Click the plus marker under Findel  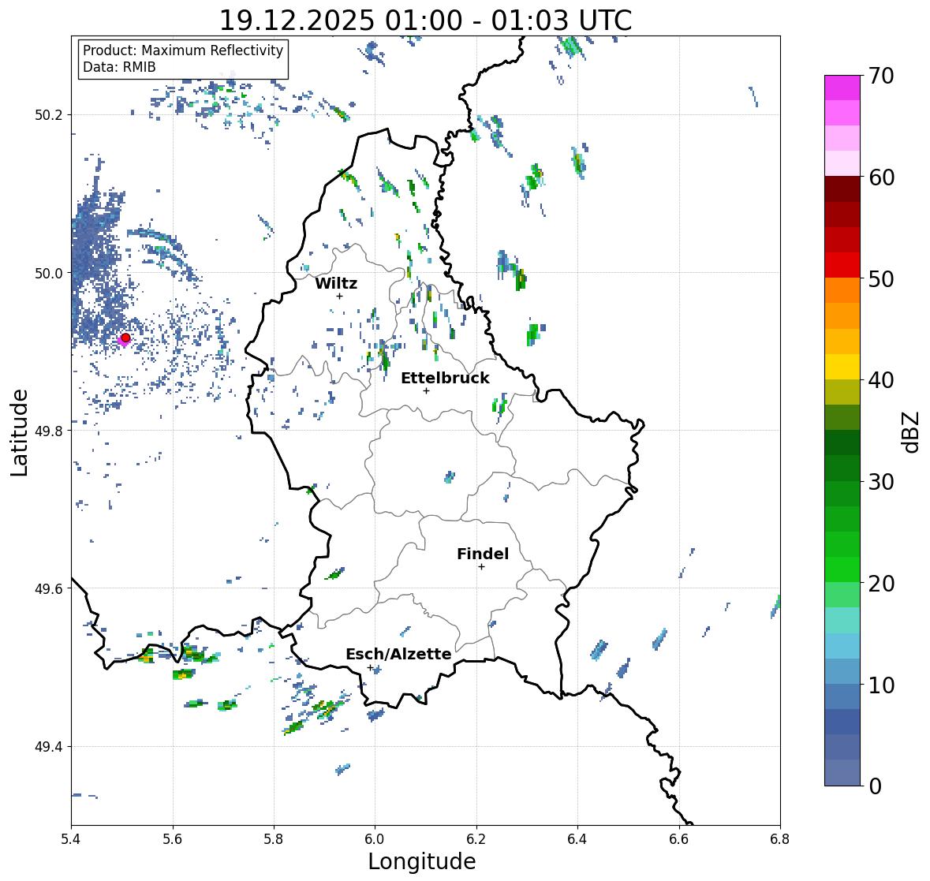coord(482,567)
